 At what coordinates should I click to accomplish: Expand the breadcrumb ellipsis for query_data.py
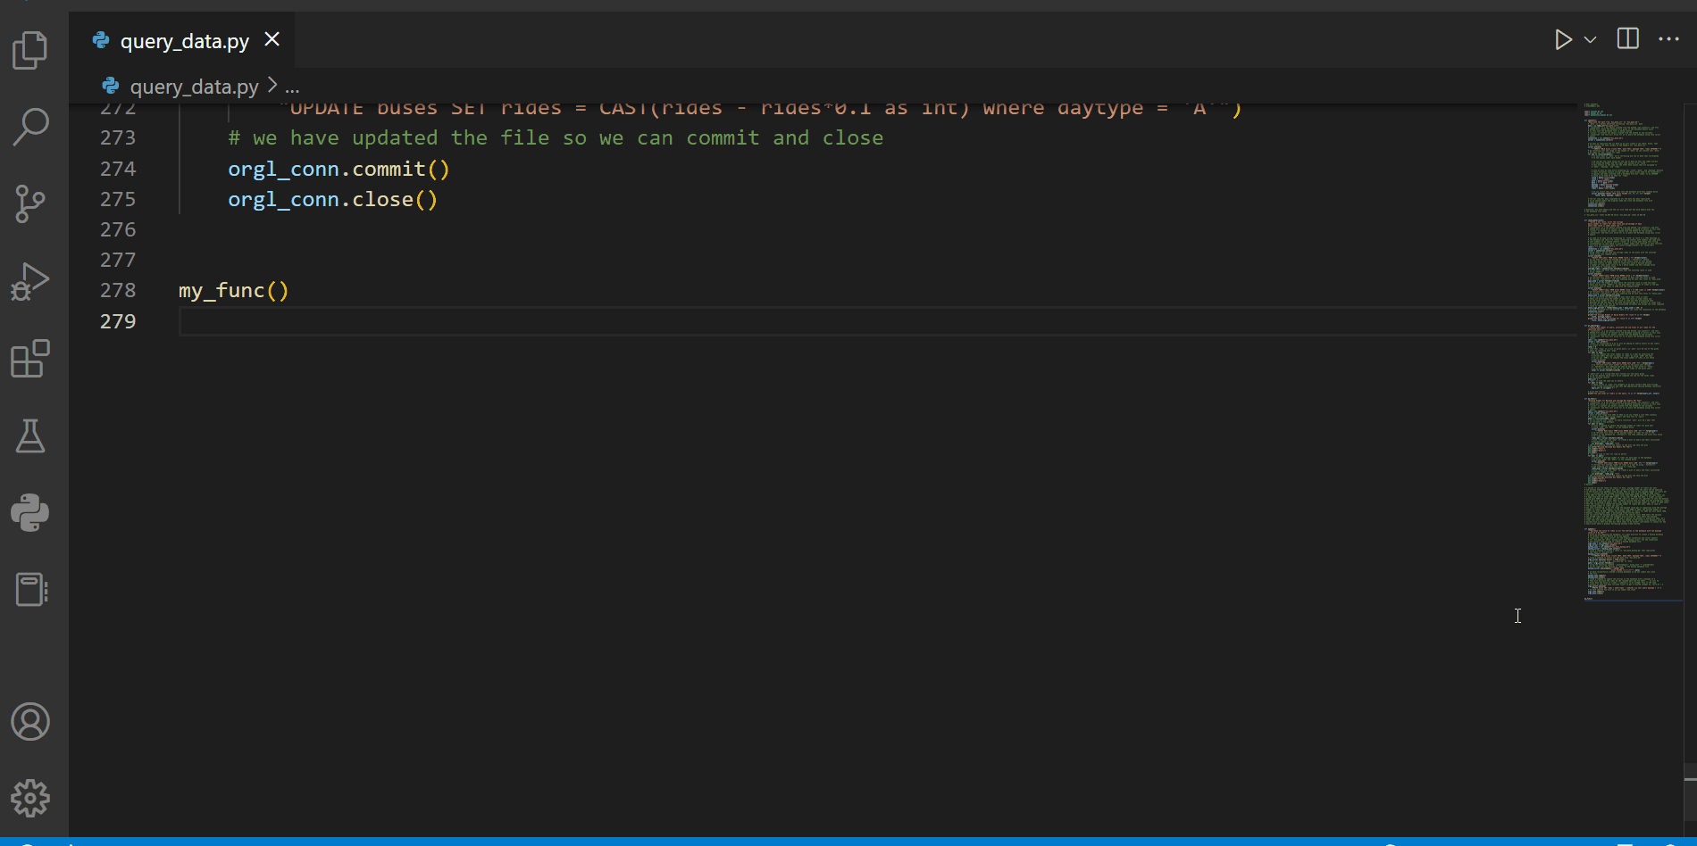[x=292, y=87]
